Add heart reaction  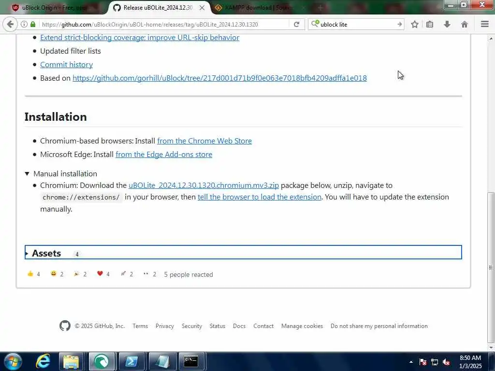103,274
